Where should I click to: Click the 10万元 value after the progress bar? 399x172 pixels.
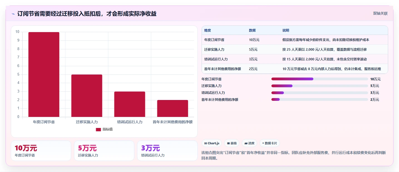coord(375,79)
